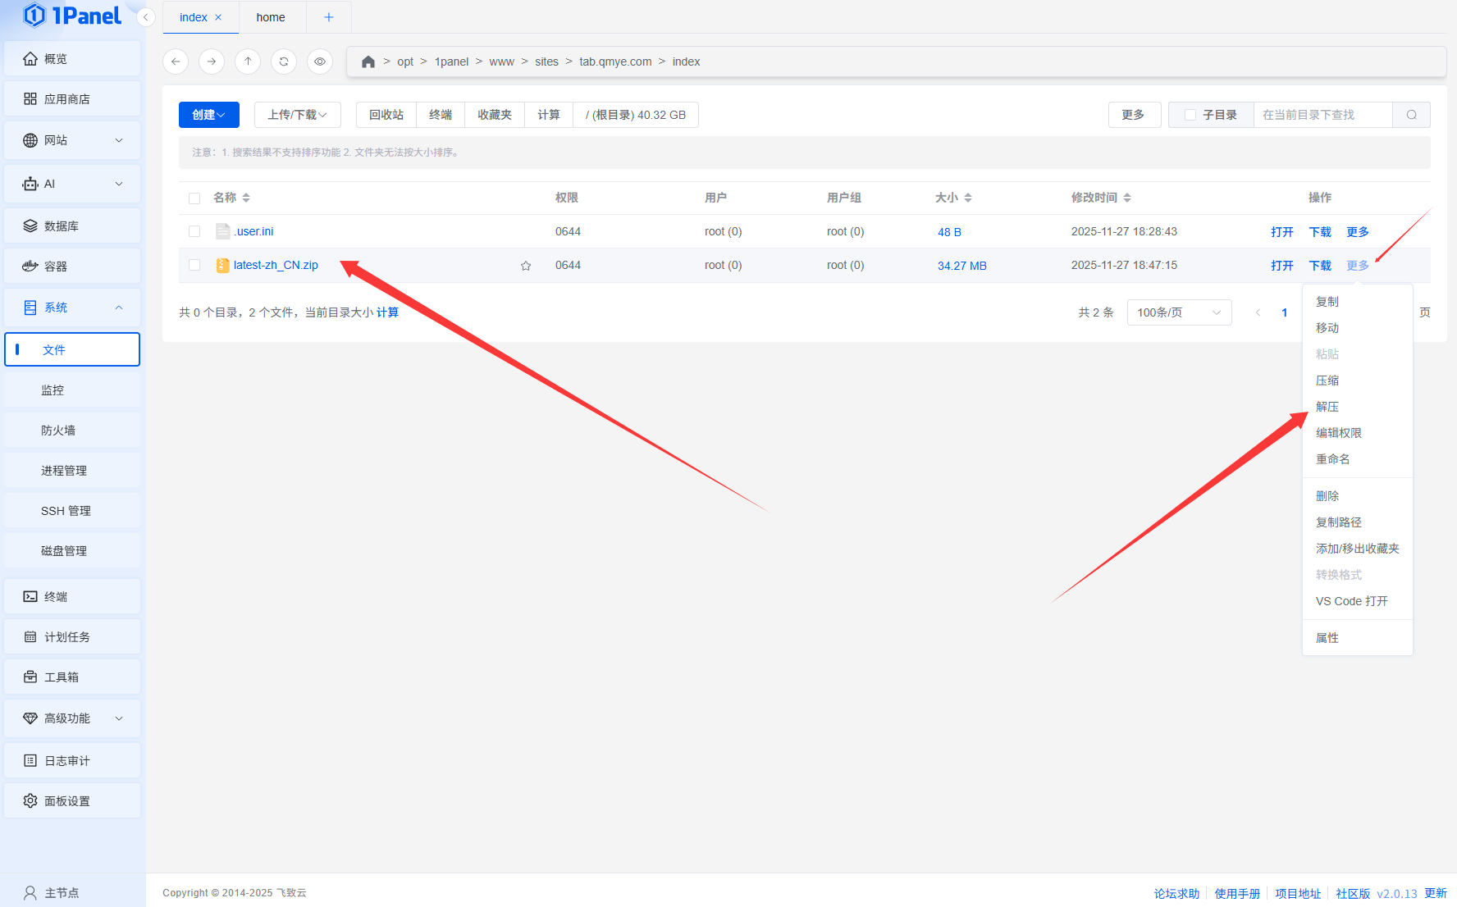Add a new tab with plus icon

(x=329, y=17)
